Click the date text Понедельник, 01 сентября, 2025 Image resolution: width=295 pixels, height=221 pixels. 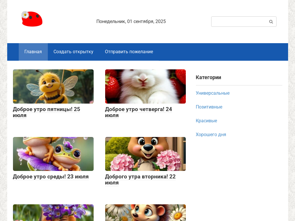click(131, 22)
